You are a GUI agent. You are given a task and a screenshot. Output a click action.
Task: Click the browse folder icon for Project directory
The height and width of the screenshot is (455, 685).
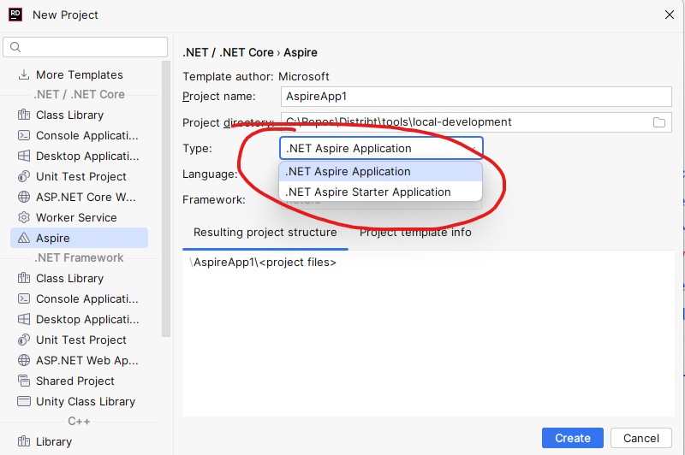(x=659, y=122)
